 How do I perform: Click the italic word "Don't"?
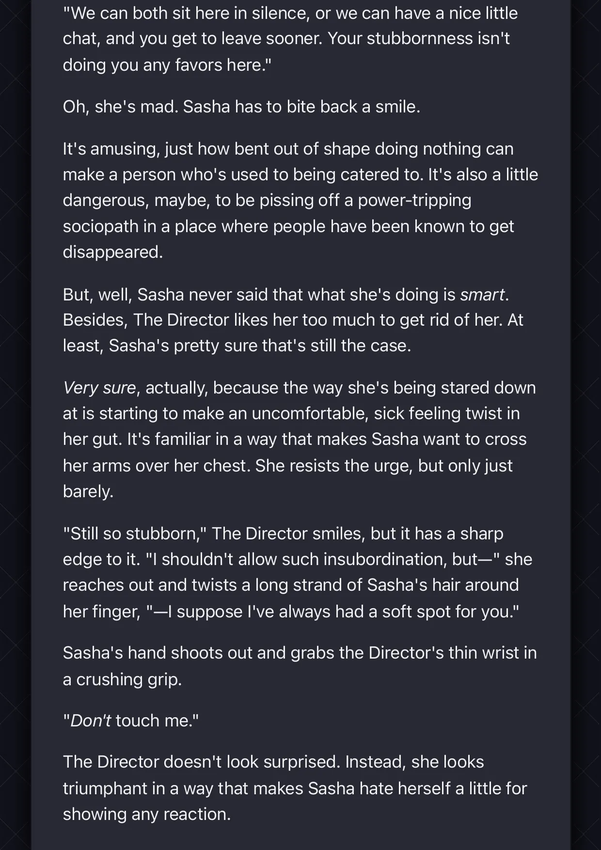click(x=91, y=721)
